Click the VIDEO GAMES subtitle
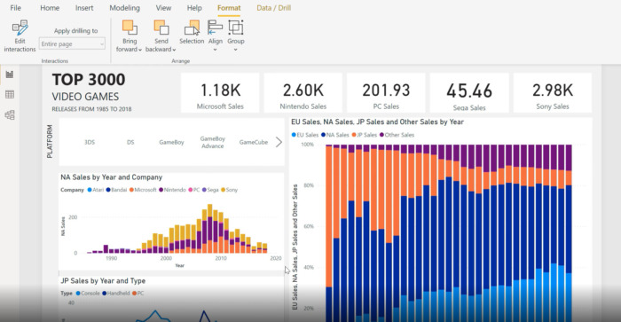Image resolution: width=621 pixels, height=322 pixels. click(x=85, y=97)
